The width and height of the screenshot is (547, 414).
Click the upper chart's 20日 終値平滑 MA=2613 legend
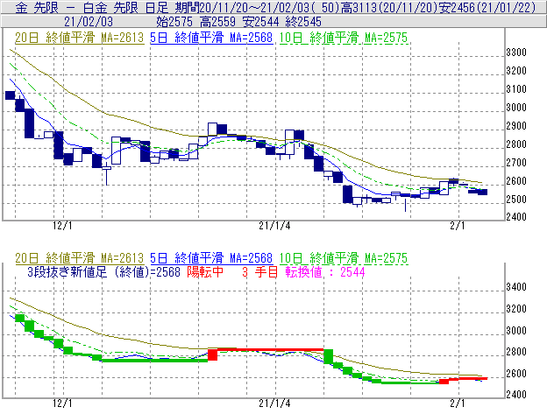pos(80,38)
